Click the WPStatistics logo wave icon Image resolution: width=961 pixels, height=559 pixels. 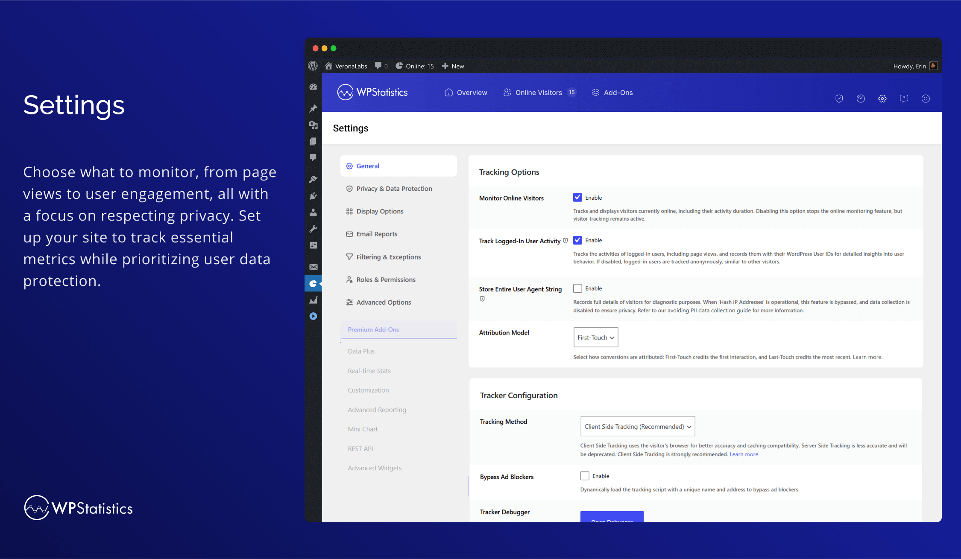pos(345,93)
